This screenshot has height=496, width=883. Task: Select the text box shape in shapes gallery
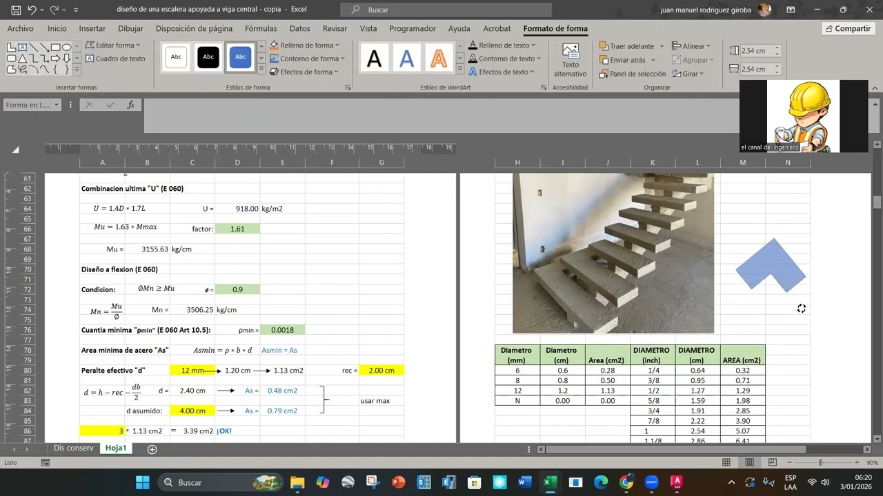(x=22, y=47)
